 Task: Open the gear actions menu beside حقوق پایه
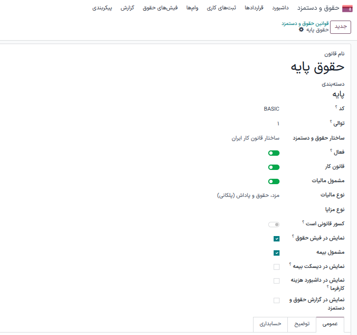pos(301,30)
